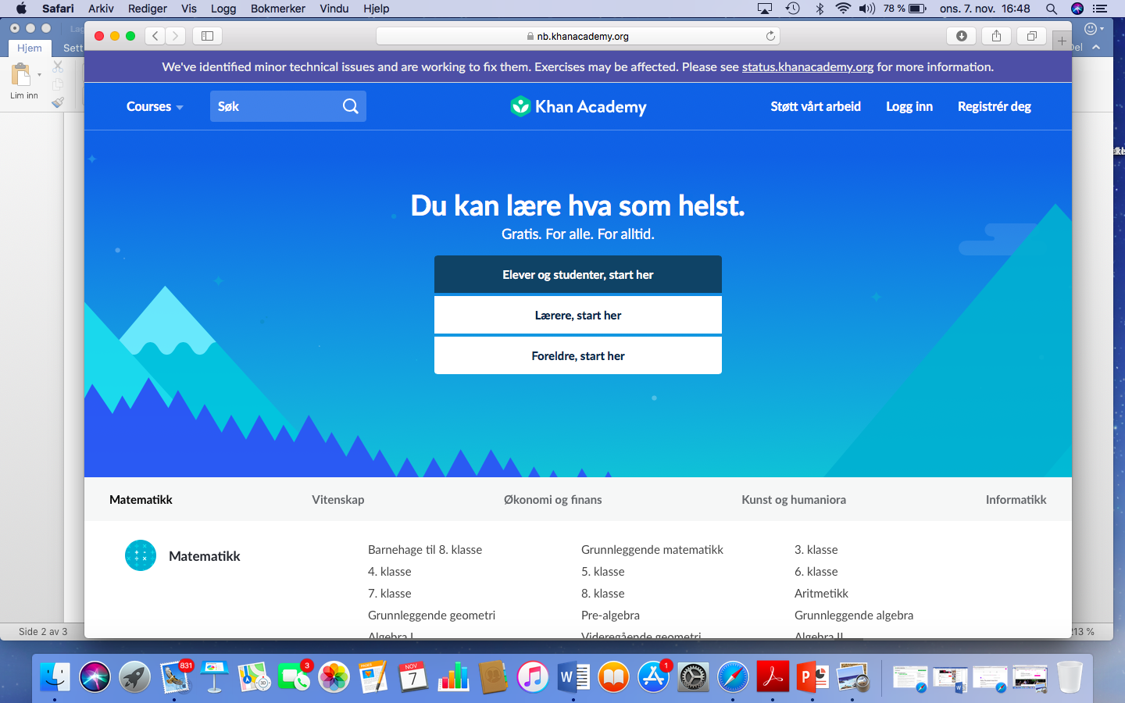Open the Safari share button
Viewport: 1125px width, 703px height.
point(996,36)
